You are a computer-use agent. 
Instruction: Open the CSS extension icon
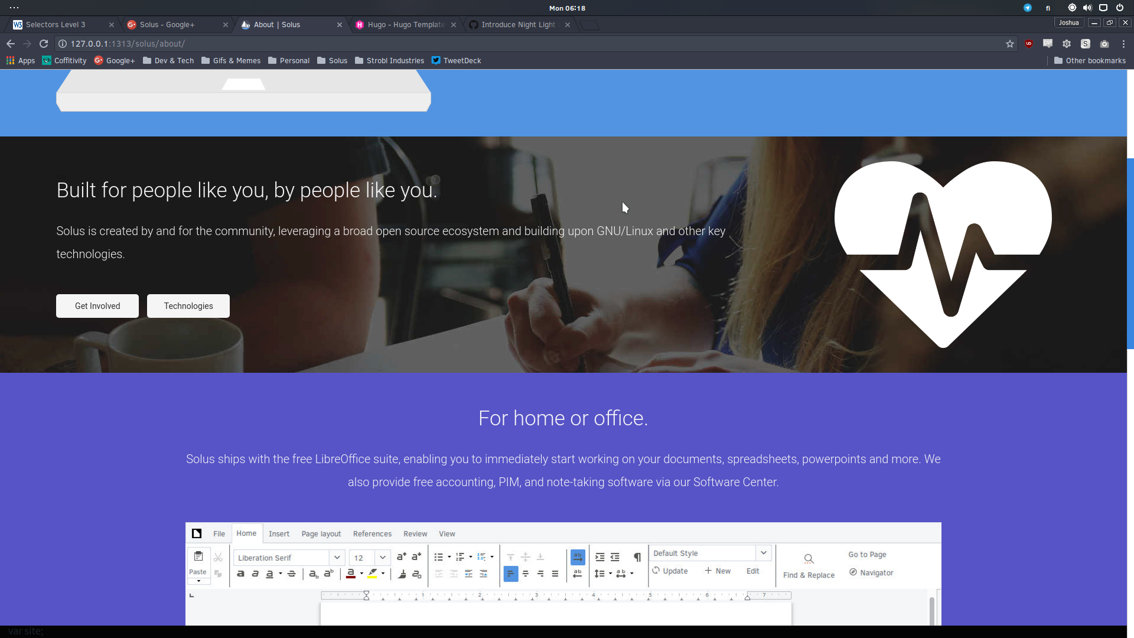pyautogui.click(x=1048, y=44)
